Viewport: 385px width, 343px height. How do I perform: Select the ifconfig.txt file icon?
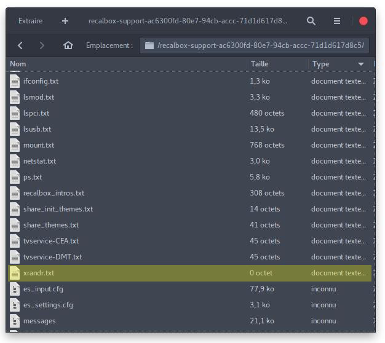tap(15, 81)
